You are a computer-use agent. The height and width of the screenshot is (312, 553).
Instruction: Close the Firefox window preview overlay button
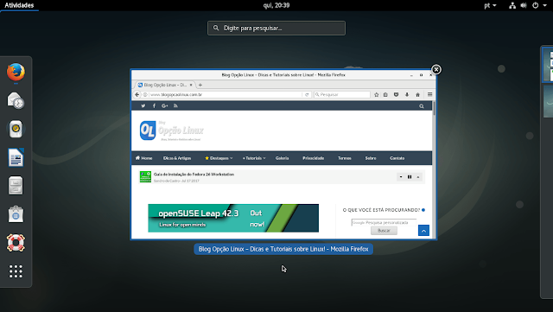pyautogui.click(x=436, y=69)
